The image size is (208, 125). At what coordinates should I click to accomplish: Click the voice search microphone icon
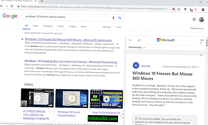(x=113, y=18)
